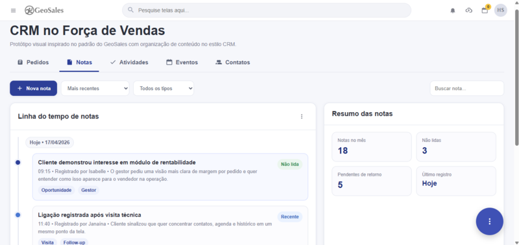Image resolution: width=519 pixels, height=245 pixels.
Task: Go to the Eventos tab
Action: 182,62
